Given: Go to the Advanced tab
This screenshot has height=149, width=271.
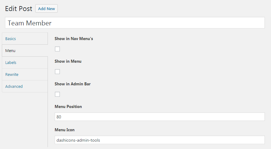Looking at the screenshot, I should 25,86.
